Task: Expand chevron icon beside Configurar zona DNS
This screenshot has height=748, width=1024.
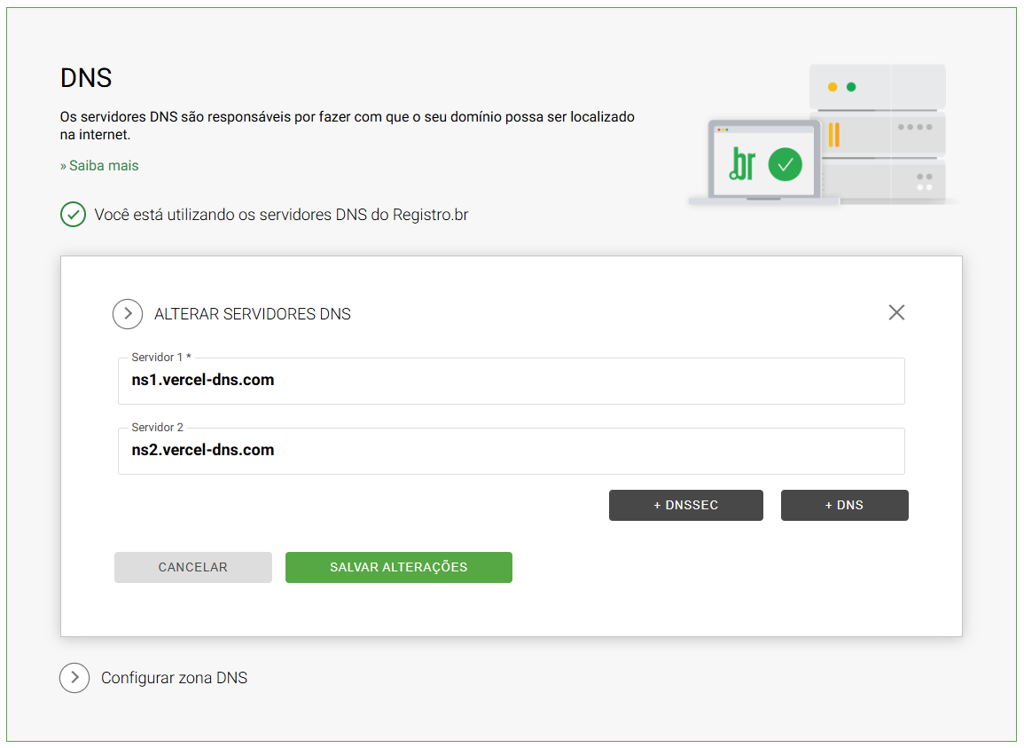Action: [x=74, y=678]
